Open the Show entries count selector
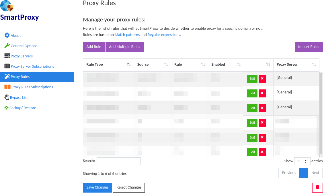Screen dimensions: 324x194 click(x=302, y=161)
